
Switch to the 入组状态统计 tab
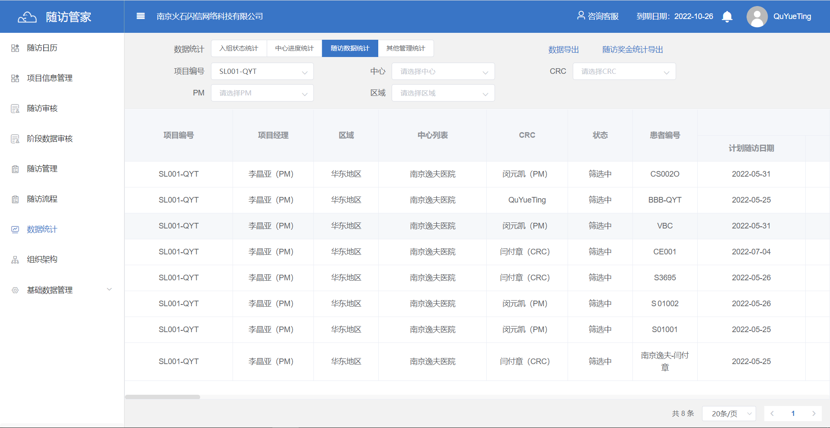click(x=239, y=48)
